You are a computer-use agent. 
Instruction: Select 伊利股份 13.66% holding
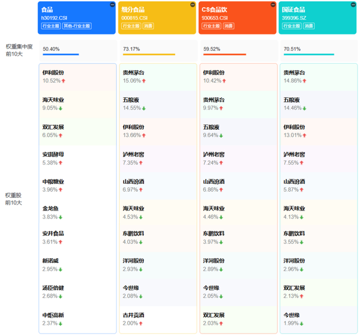pos(158,132)
